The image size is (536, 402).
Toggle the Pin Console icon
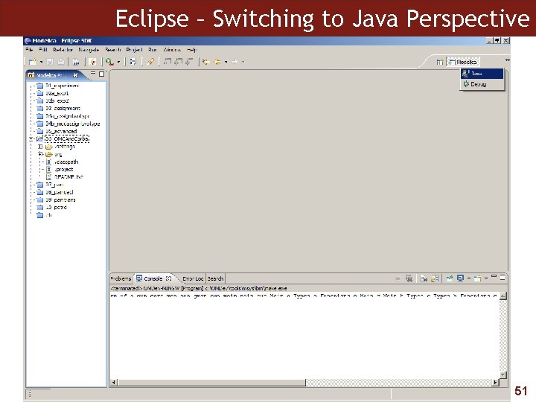[x=450, y=278]
